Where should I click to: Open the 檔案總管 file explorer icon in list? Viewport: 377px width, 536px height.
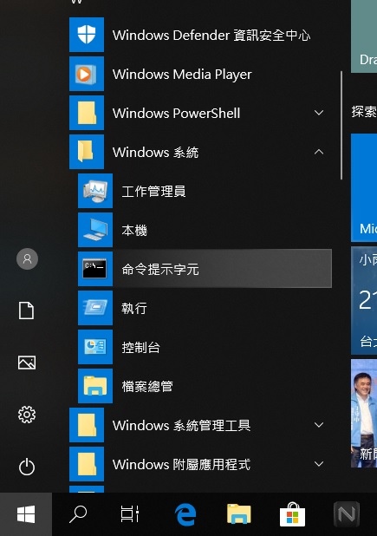(x=95, y=386)
